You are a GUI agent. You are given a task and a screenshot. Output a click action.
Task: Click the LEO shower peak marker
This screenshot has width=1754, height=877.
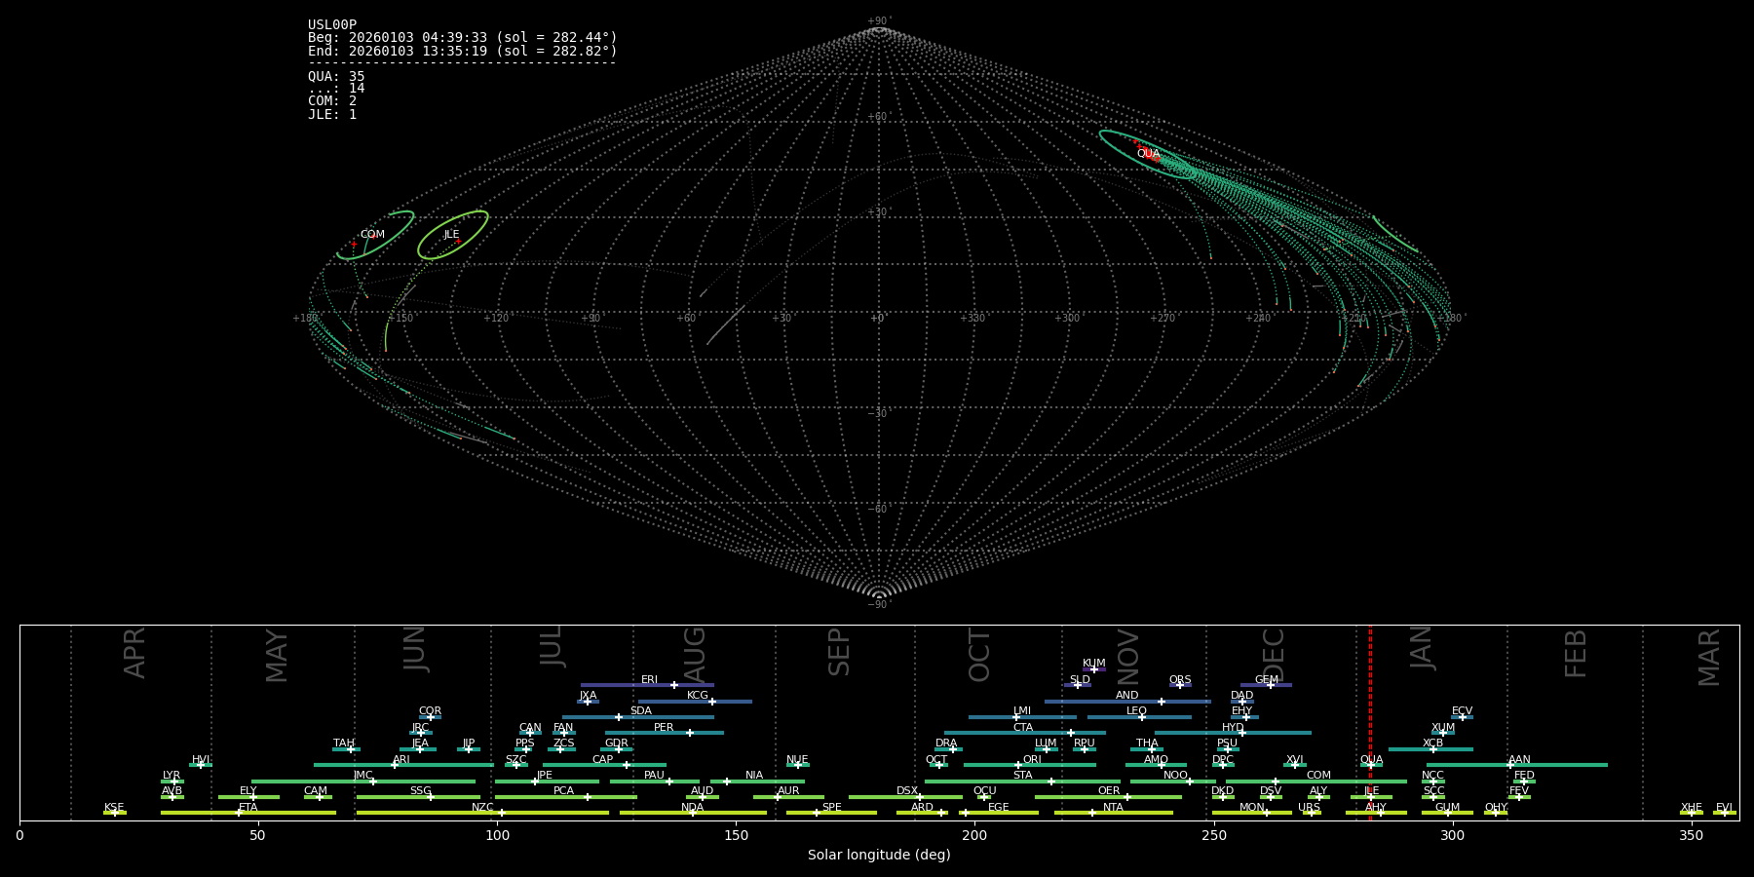point(1141,717)
